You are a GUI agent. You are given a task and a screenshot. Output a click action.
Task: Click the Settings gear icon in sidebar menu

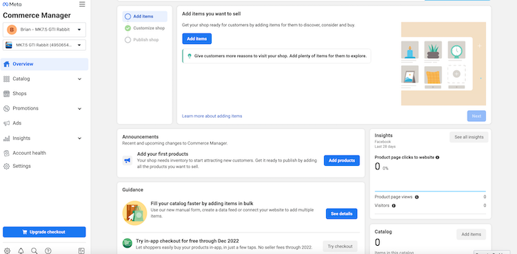6,167
